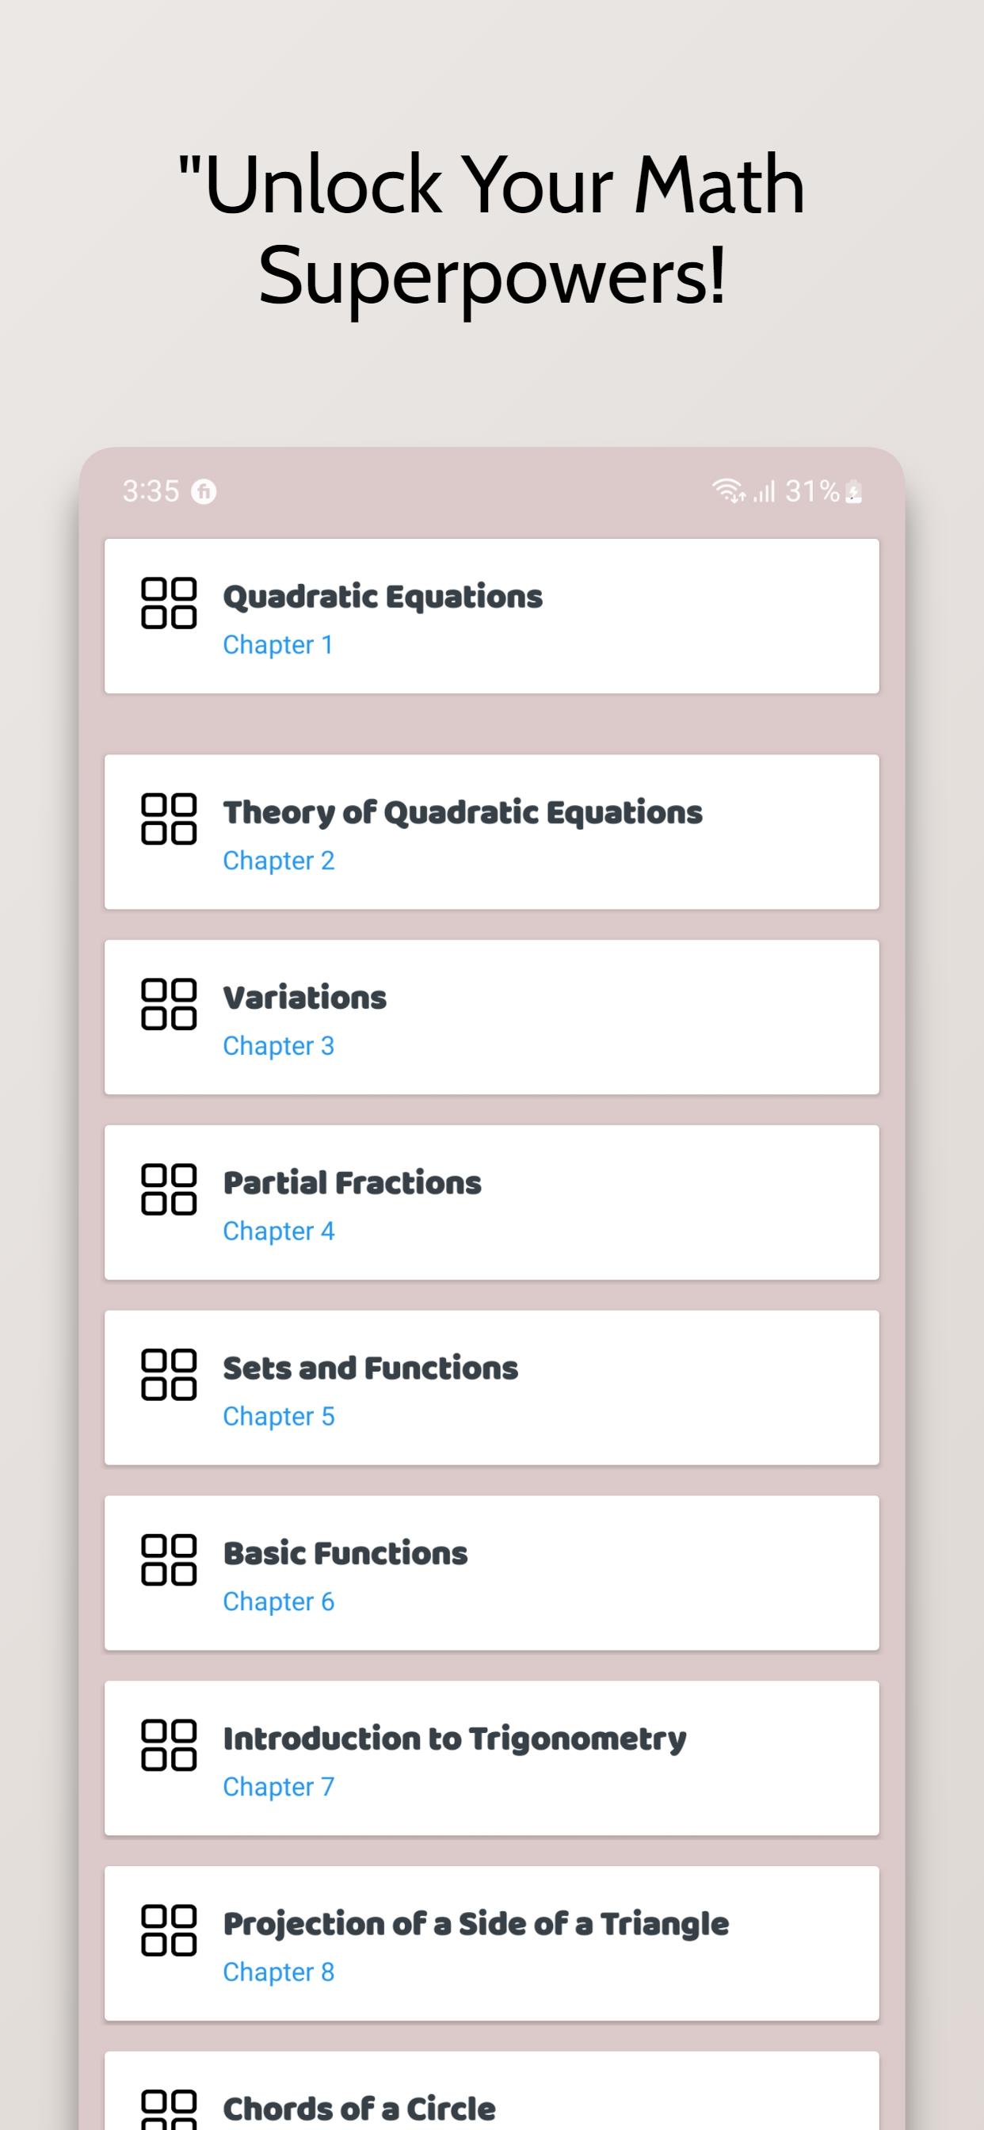Tap the grid icon beside Introduction to Trigonometry
984x2130 pixels.
click(169, 1746)
